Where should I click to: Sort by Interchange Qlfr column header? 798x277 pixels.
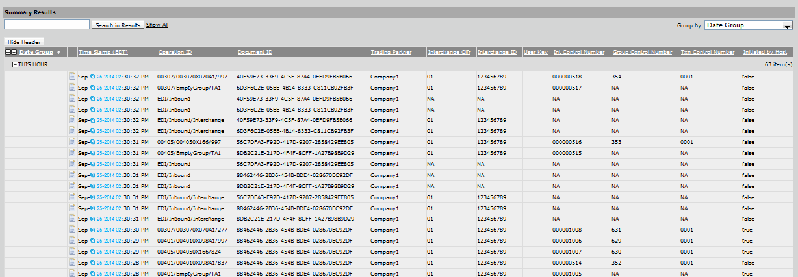449,52
